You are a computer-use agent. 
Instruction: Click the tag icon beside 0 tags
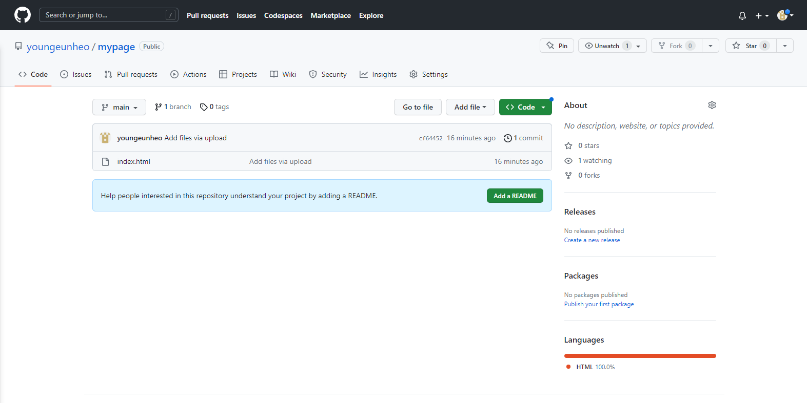204,107
